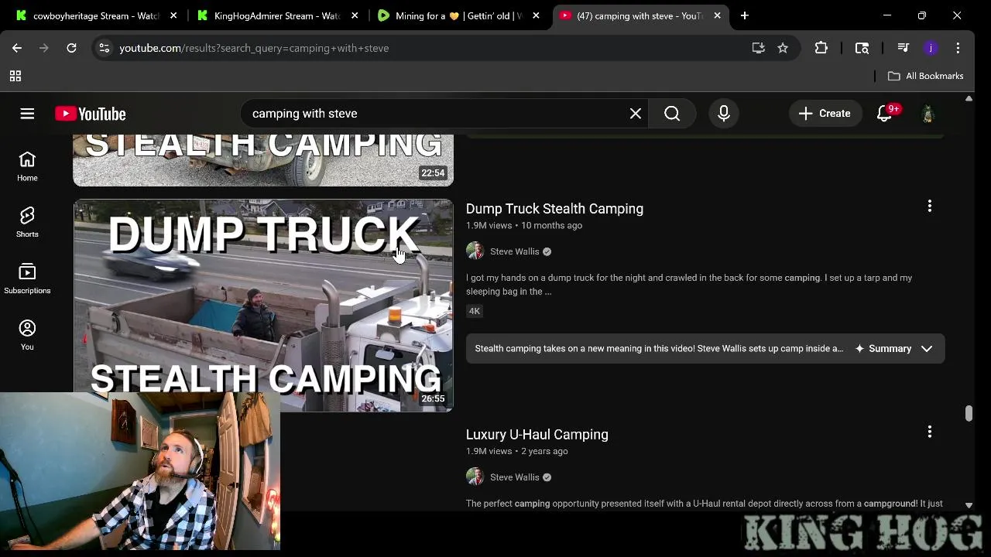Open the YouTube guide hamburger menu
The width and height of the screenshot is (991, 557).
27,114
